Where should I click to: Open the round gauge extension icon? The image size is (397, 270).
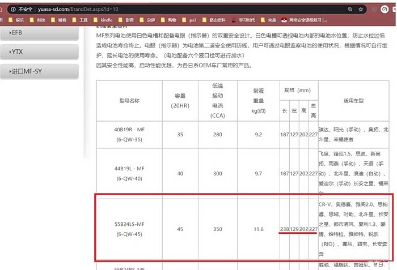pos(385,10)
